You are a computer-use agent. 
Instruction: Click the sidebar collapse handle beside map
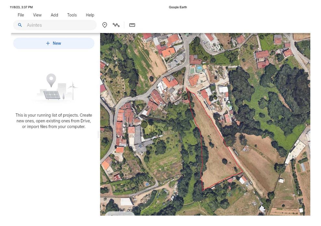coord(99,135)
